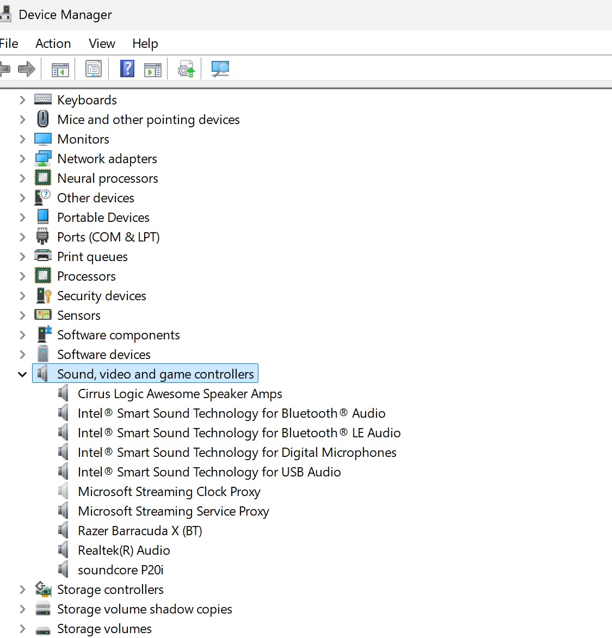Click the Print queues printer icon
The width and height of the screenshot is (612, 638).
[43, 256]
